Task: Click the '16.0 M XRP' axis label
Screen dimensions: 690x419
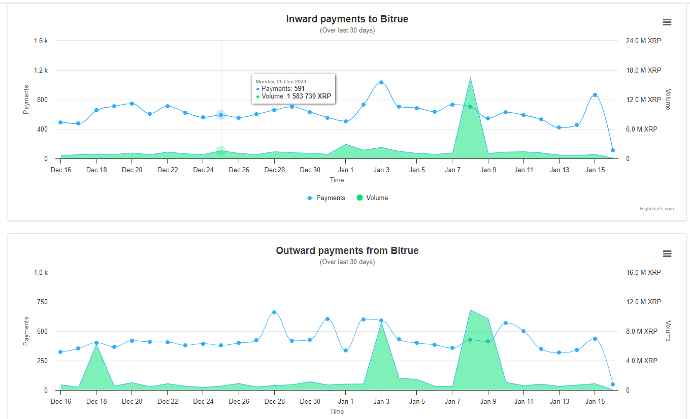Action: tap(643, 273)
